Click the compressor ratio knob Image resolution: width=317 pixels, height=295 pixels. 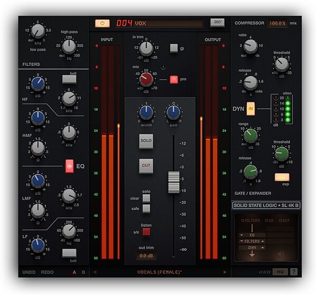250,46
